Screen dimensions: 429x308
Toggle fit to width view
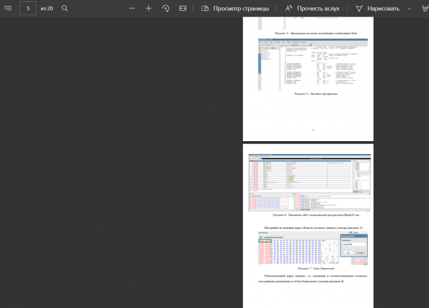pyautogui.click(x=182, y=8)
